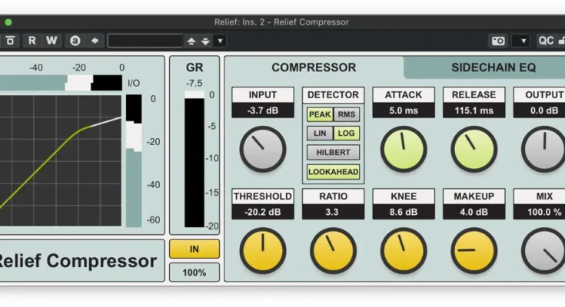Click the QC quick controls button

click(x=546, y=41)
